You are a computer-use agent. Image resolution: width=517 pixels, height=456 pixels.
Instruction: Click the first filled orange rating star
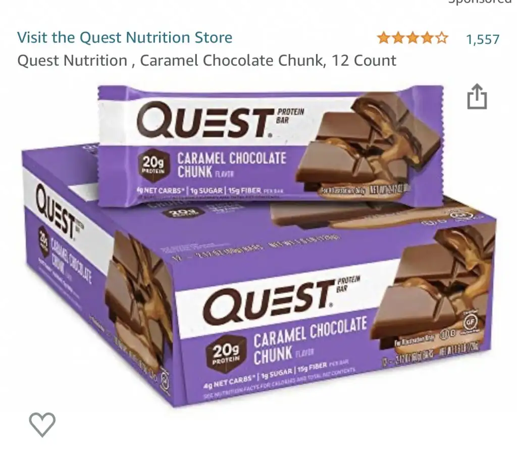point(384,38)
